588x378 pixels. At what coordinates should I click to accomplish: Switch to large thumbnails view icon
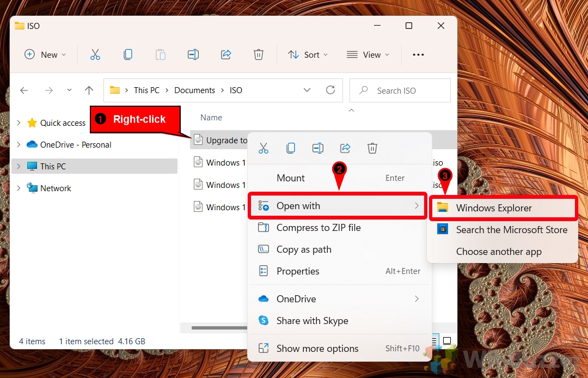(x=447, y=341)
